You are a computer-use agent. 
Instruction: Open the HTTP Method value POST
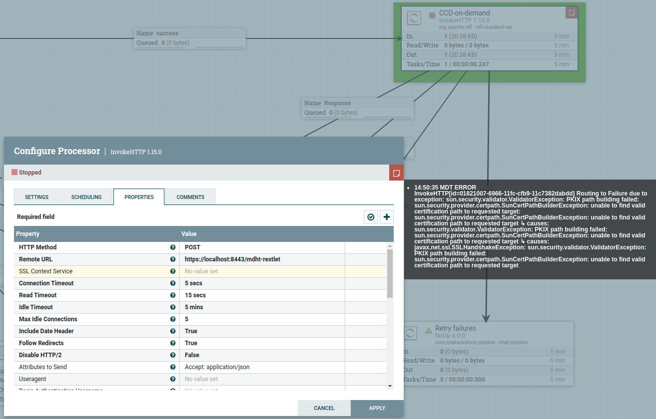[x=262, y=247]
